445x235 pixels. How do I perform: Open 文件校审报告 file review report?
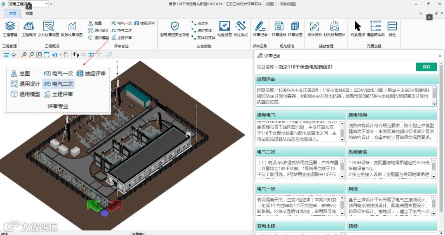click(49, 29)
